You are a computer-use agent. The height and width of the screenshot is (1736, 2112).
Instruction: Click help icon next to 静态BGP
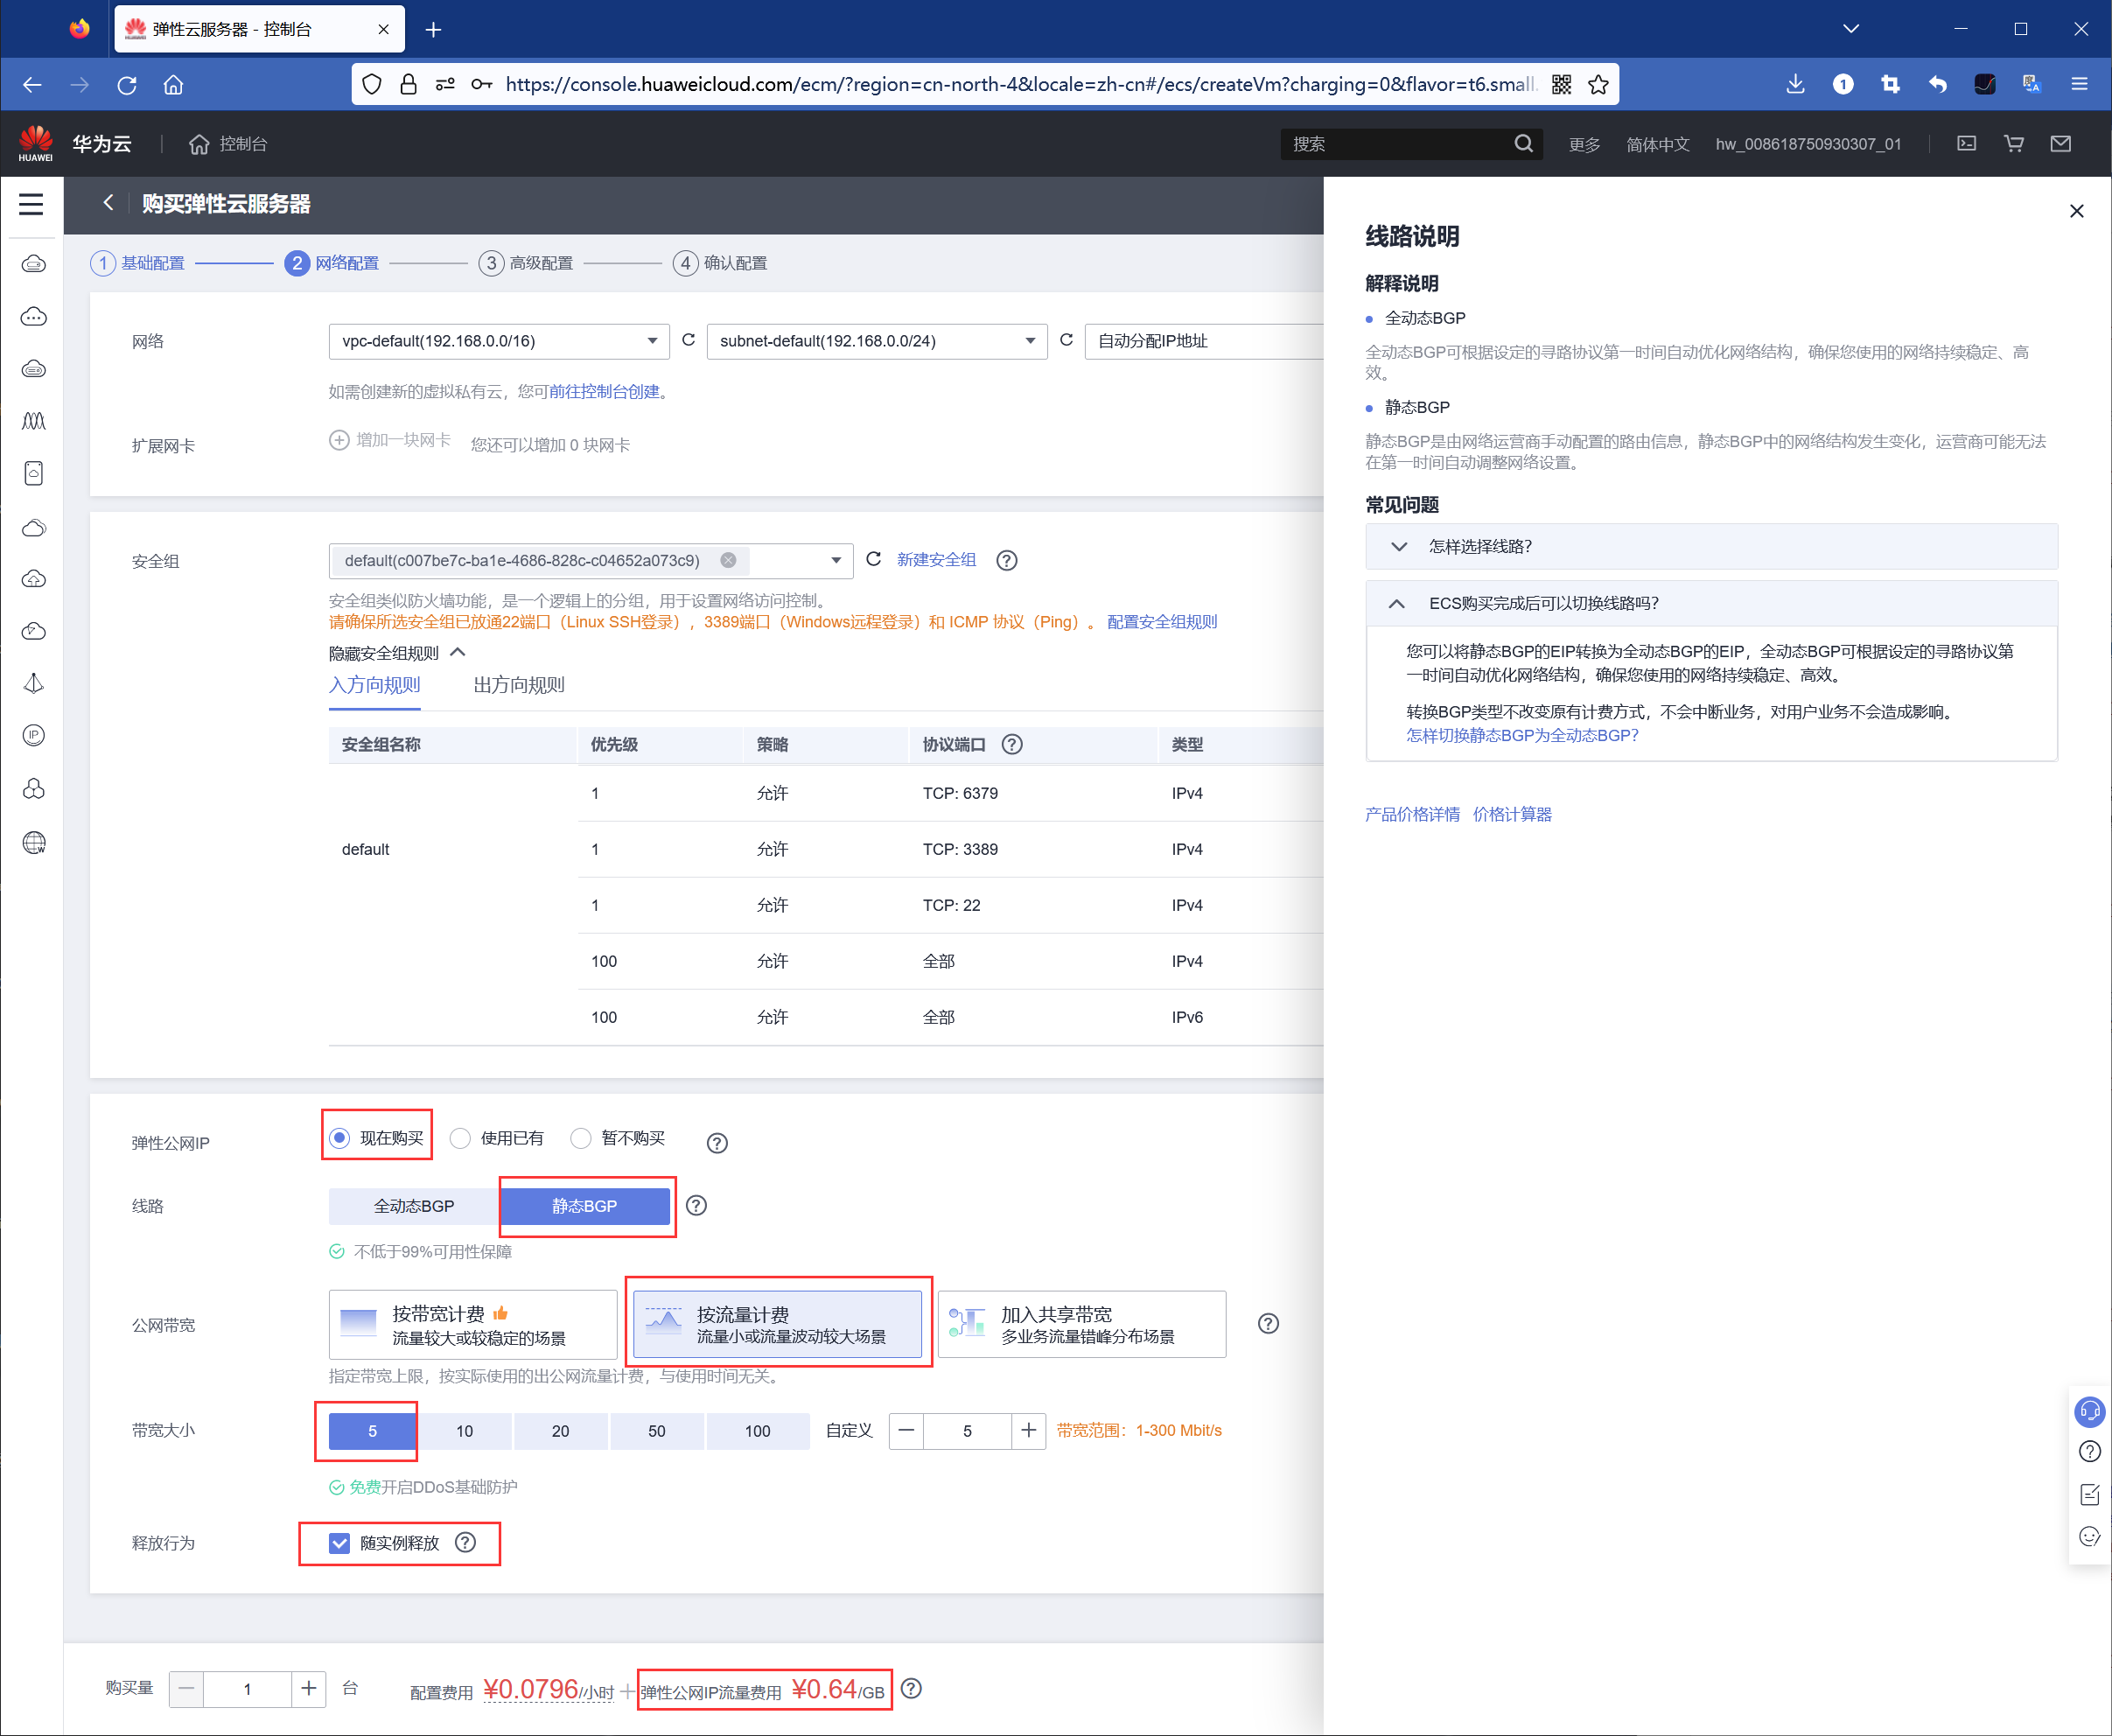pyautogui.click(x=696, y=1205)
